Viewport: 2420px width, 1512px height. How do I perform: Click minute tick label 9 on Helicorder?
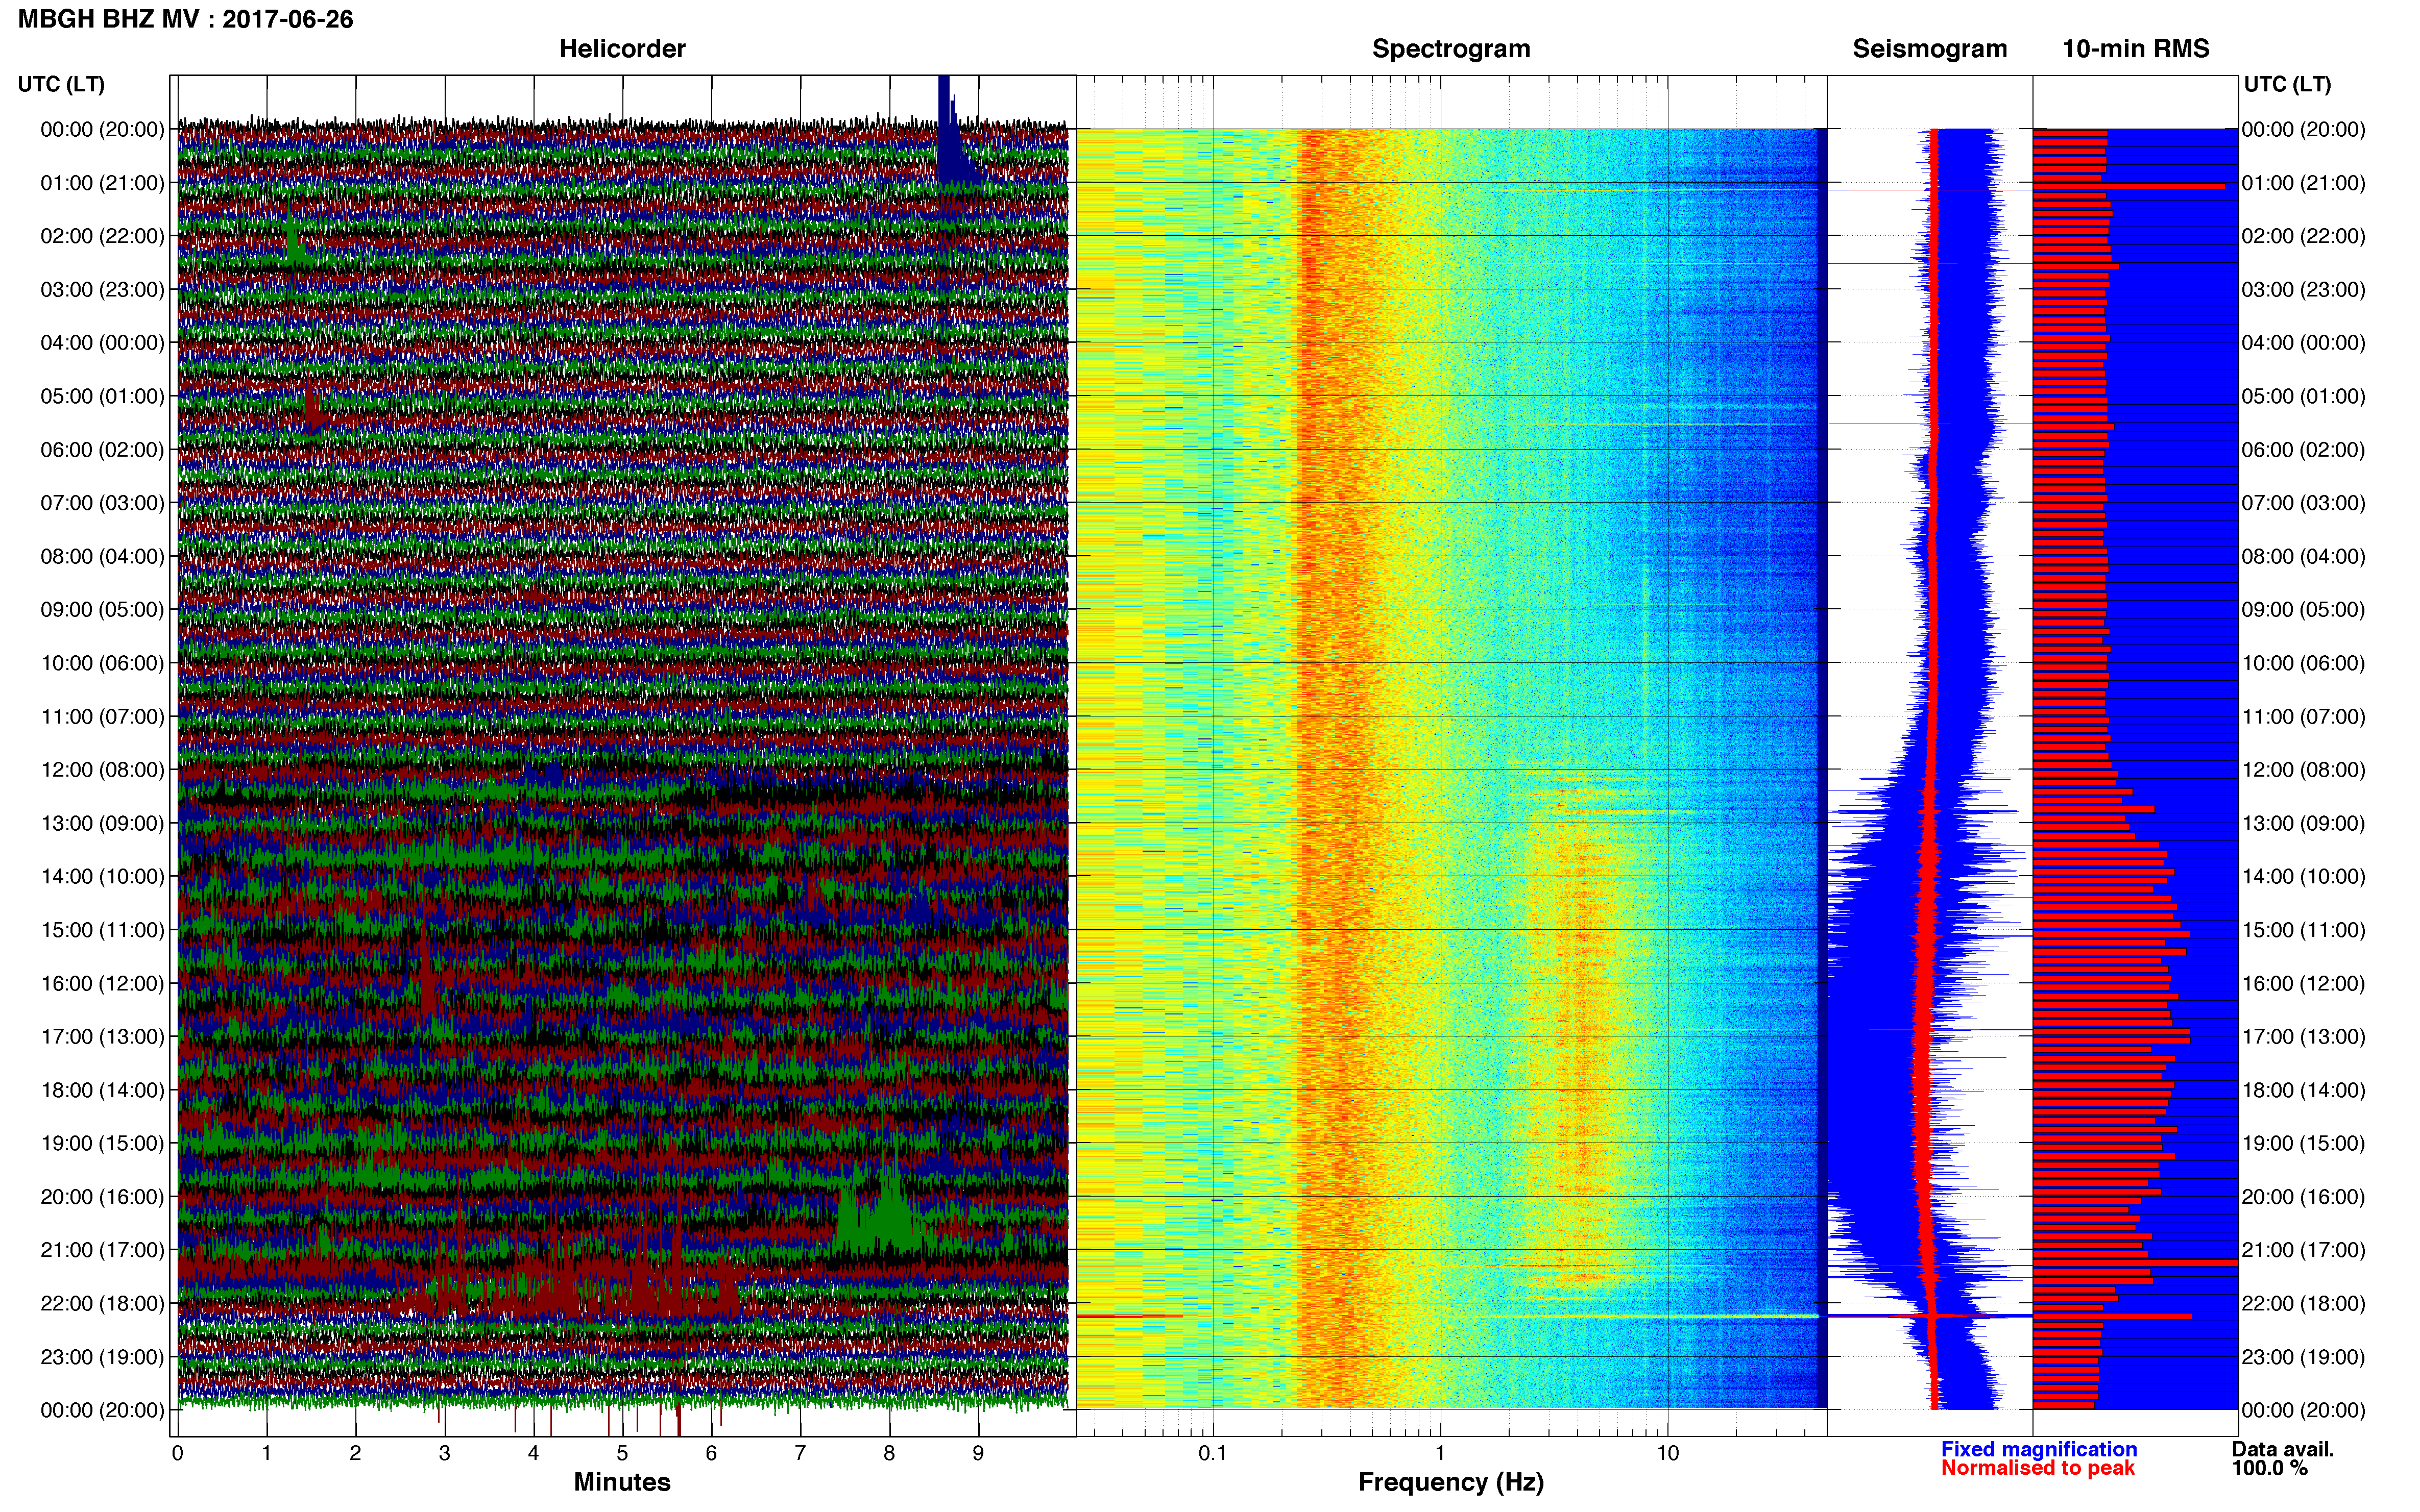click(x=978, y=1454)
